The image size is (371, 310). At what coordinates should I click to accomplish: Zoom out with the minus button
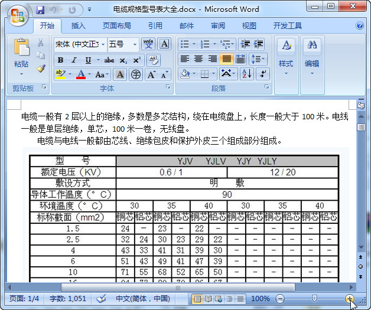click(x=279, y=299)
